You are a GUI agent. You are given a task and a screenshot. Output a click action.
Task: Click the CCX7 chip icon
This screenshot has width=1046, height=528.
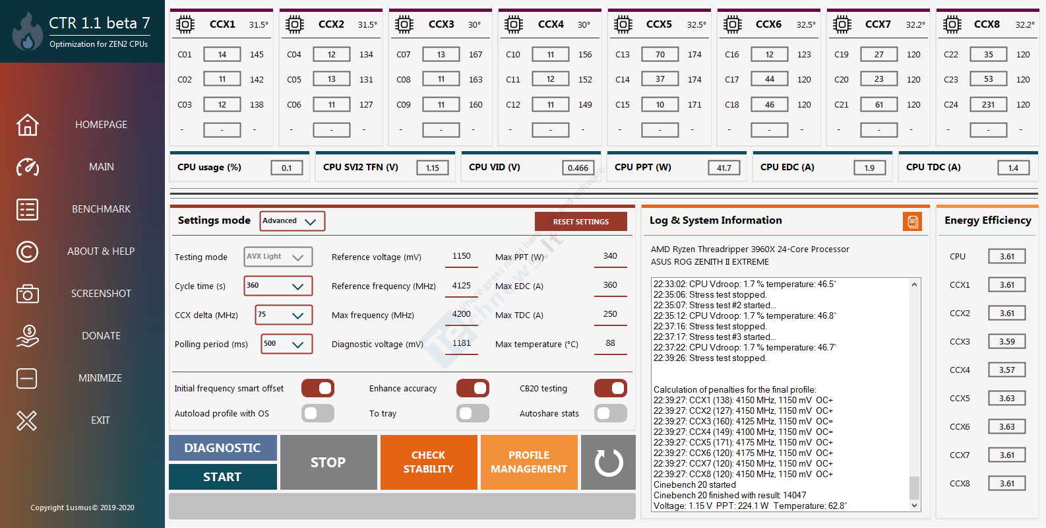842,24
